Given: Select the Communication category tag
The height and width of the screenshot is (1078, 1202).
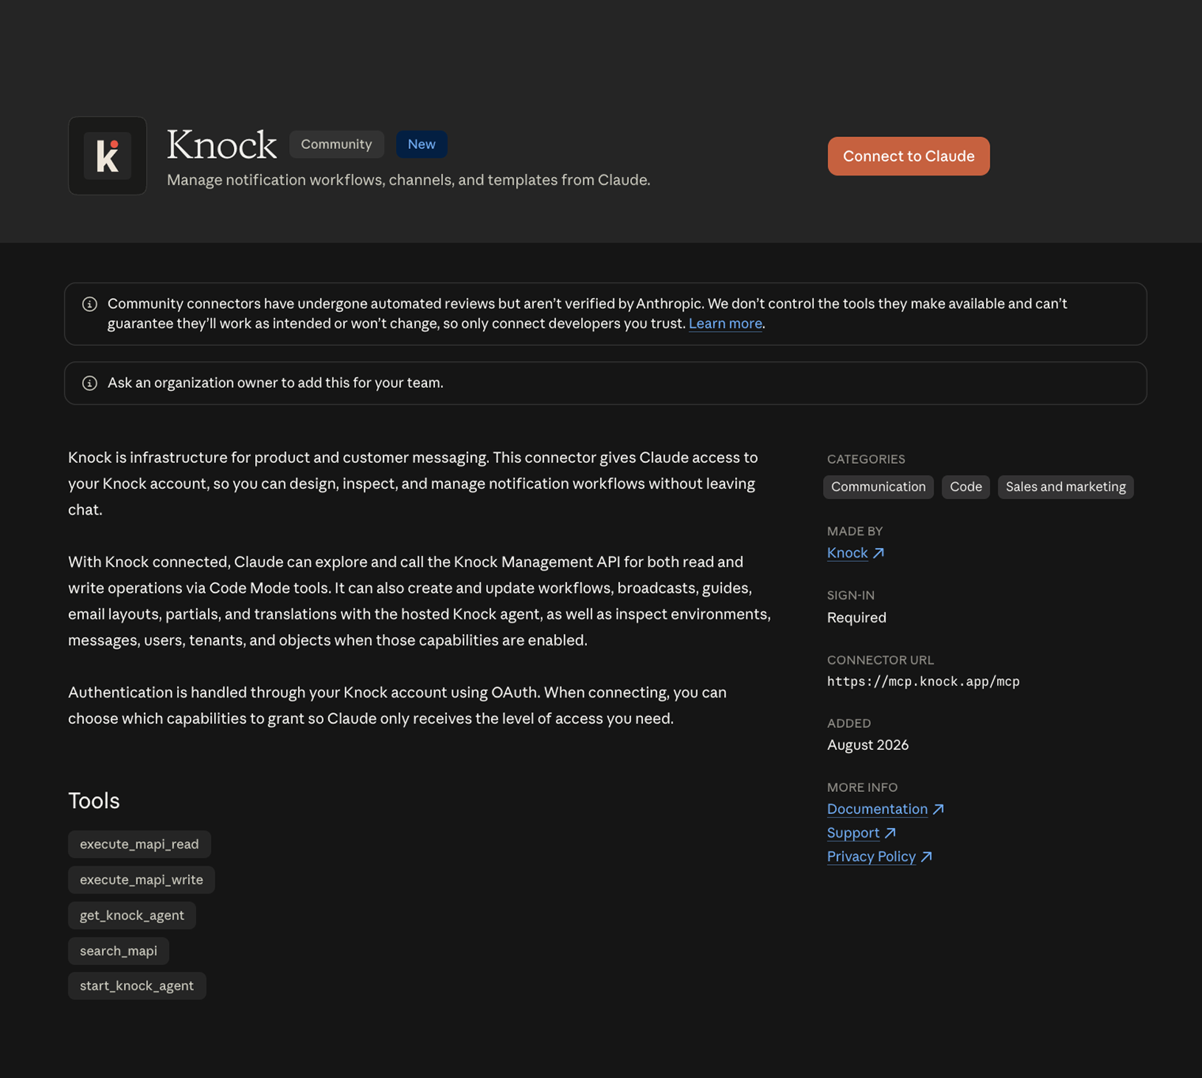Looking at the screenshot, I should point(878,487).
